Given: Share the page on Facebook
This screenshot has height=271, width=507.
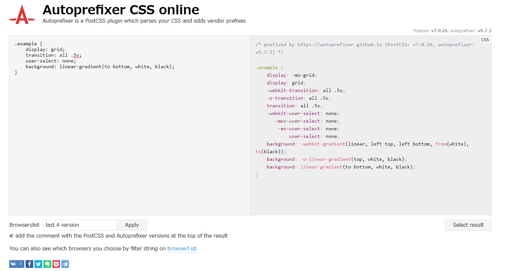Looking at the screenshot, I should 29,264.
